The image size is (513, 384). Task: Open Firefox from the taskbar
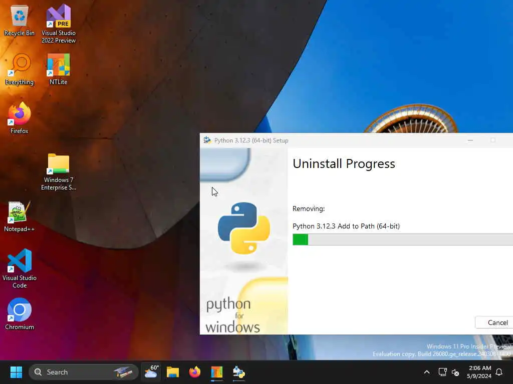195,372
